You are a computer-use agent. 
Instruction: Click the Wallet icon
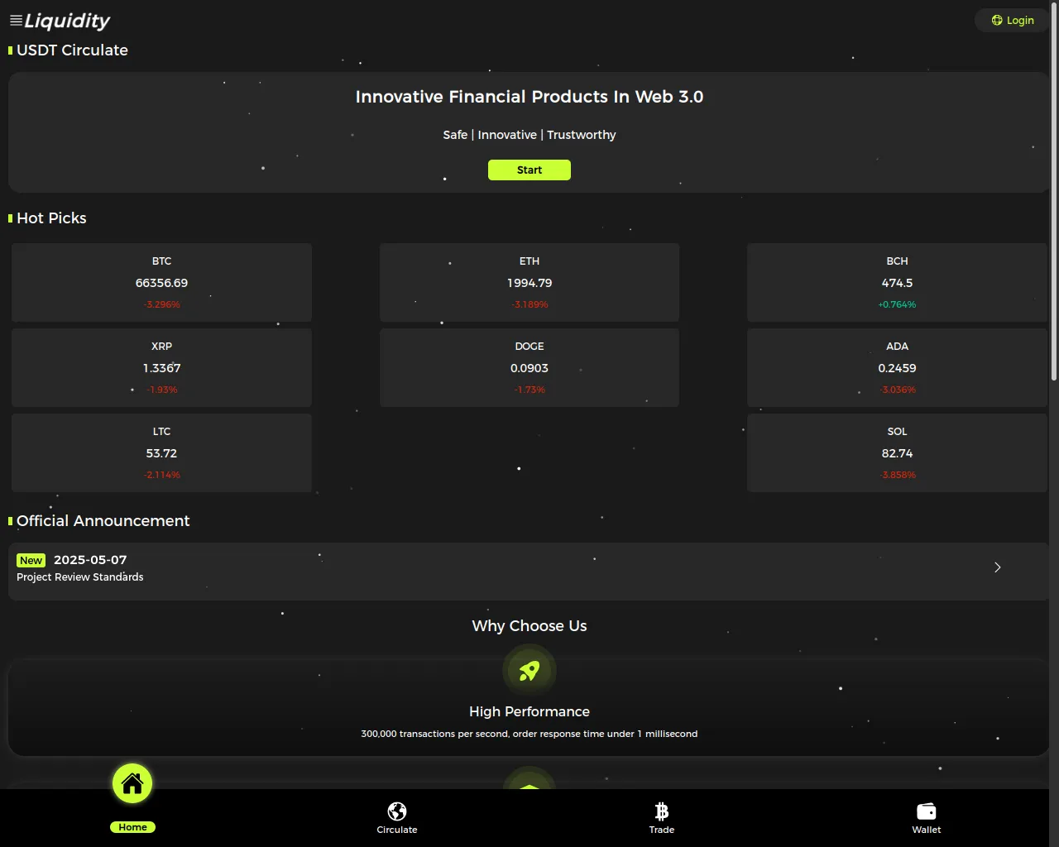point(927,811)
